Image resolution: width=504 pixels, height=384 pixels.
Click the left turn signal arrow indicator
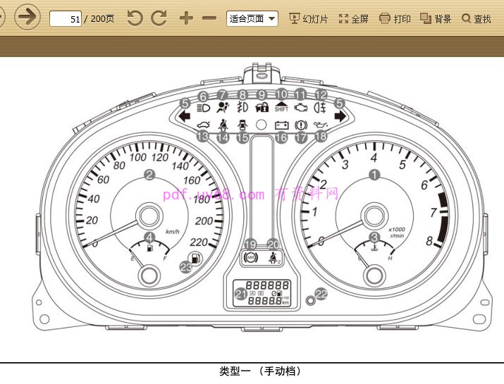[x=185, y=117]
